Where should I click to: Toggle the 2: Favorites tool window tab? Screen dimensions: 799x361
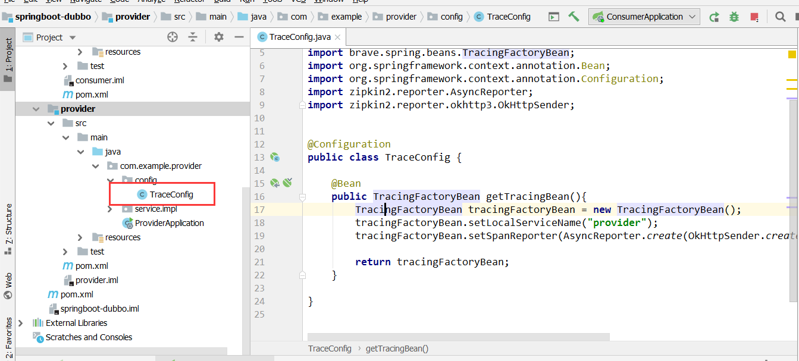pos(8,338)
